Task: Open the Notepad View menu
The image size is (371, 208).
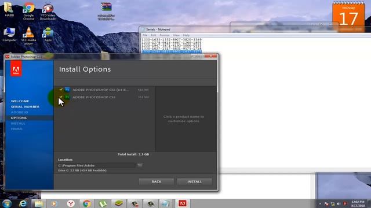Action: tap(176, 35)
